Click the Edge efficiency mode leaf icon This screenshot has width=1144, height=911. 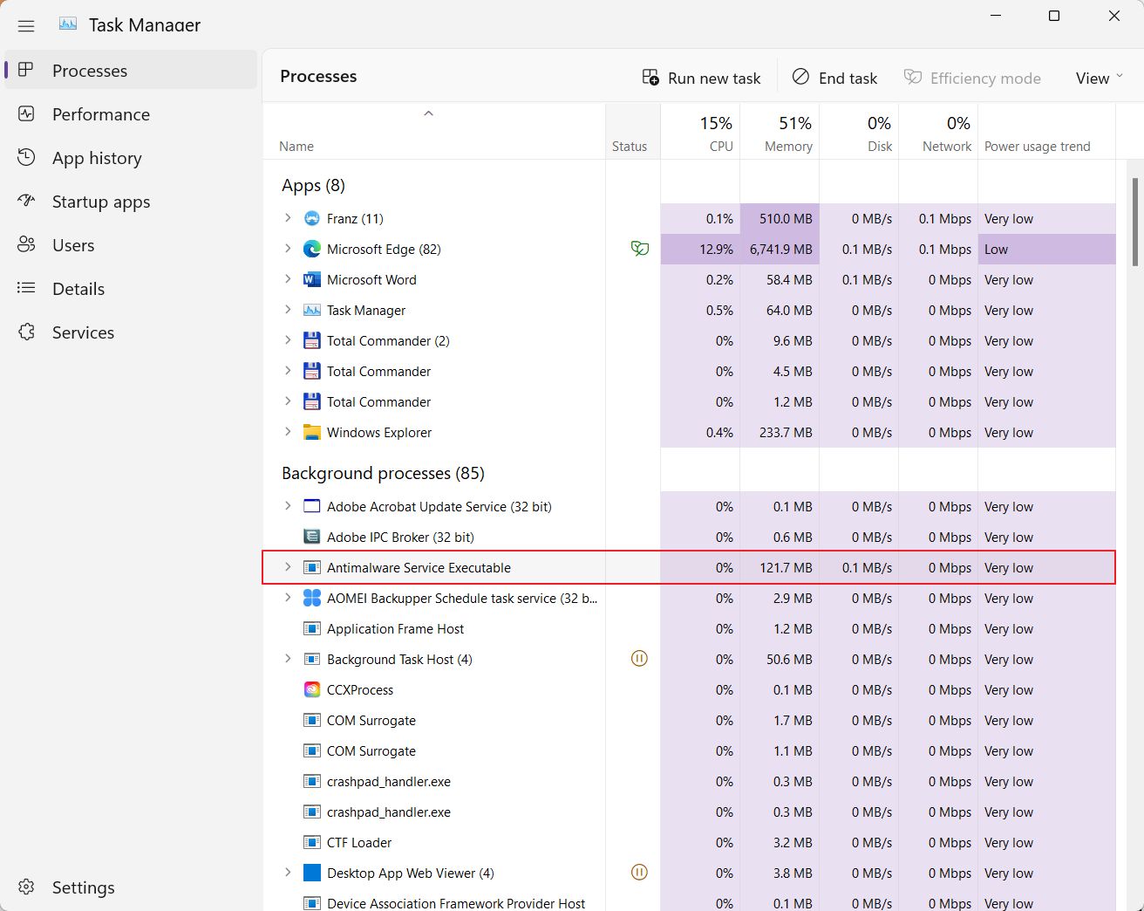pos(640,249)
